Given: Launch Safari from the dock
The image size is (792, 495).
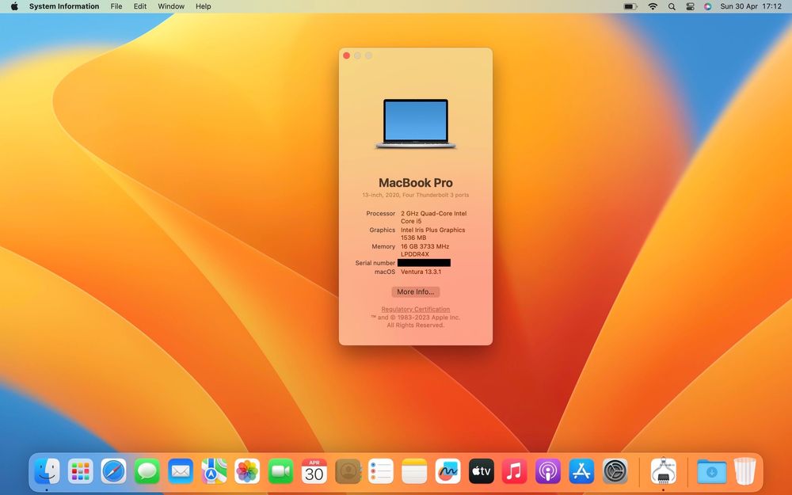Looking at the screenshot, I should click(x=113, y=471).
